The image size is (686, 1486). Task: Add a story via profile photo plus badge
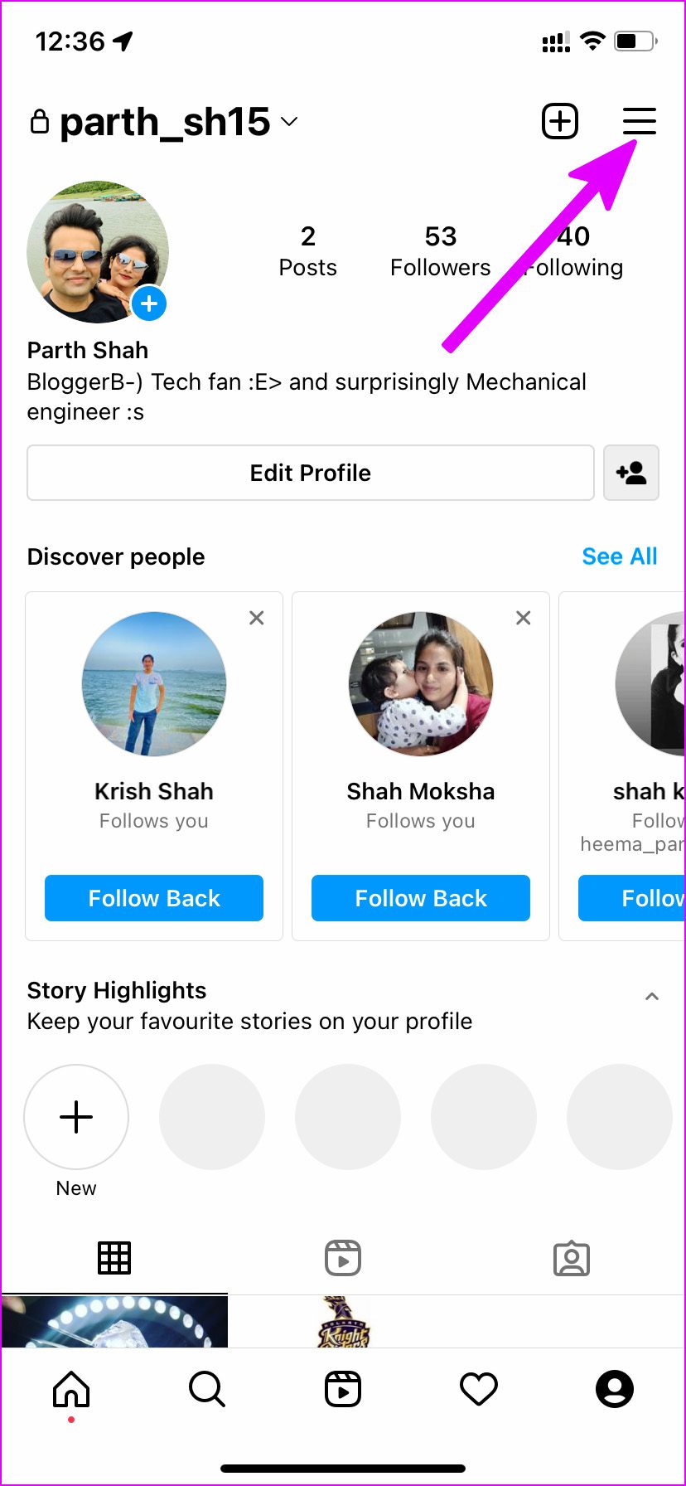click(x=149, y=304)
